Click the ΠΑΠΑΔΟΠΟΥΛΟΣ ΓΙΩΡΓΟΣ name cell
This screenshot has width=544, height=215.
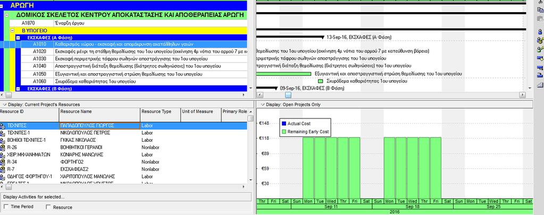(99, 126)
